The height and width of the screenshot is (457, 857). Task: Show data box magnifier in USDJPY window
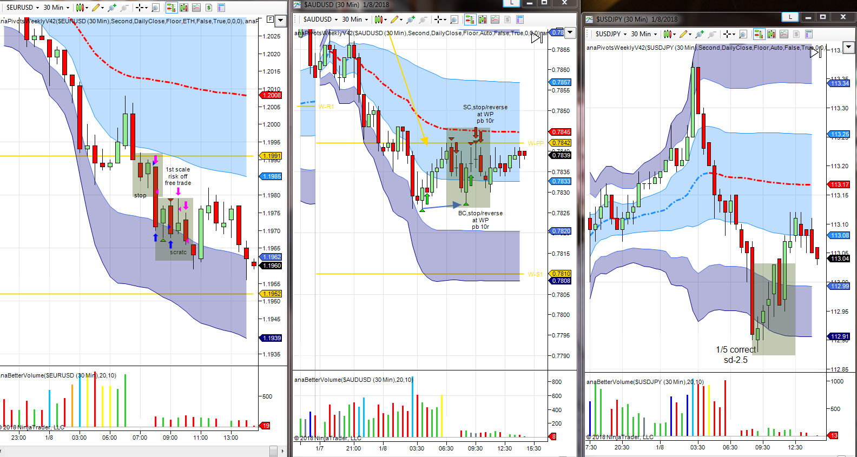click(x=743, y=34)
